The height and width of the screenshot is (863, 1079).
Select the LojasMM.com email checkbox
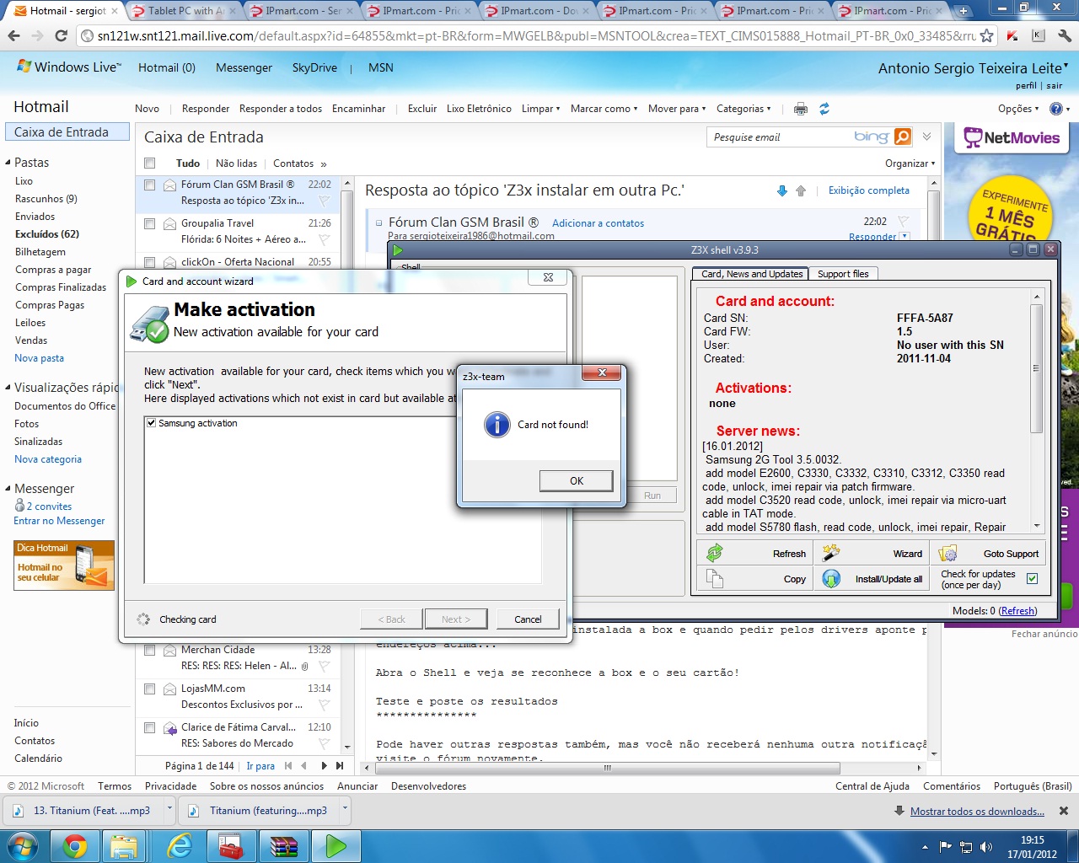[x=149, y=689]
